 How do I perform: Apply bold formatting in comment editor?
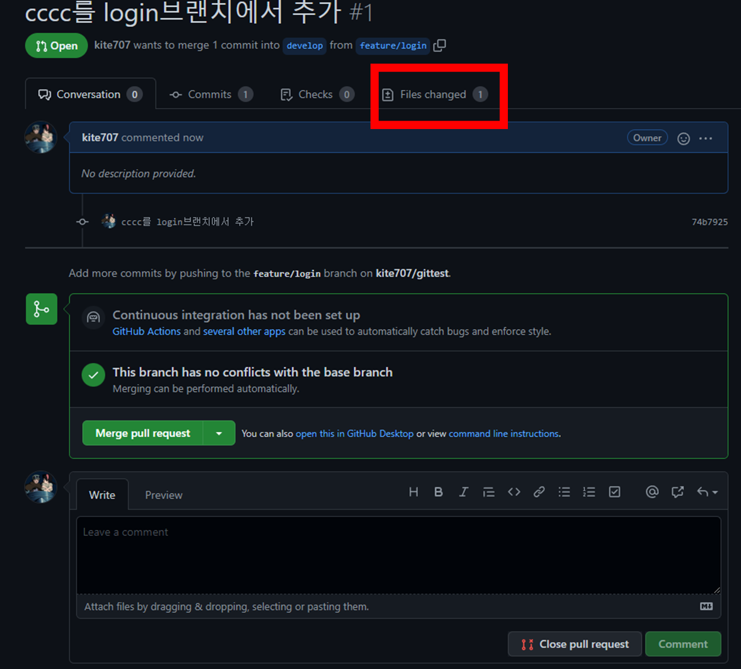438,492
